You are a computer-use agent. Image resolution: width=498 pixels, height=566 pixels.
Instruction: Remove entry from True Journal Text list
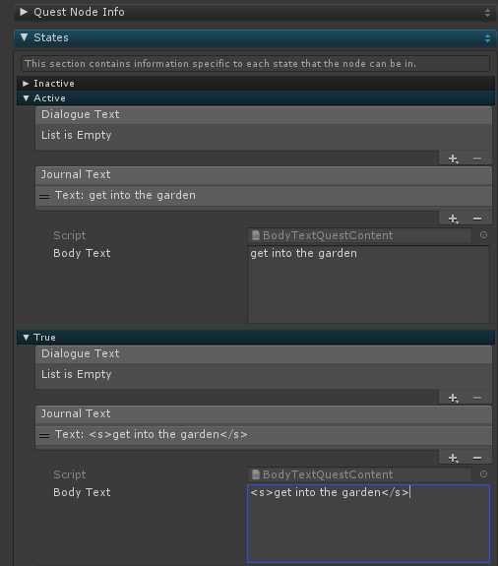tap(477, 458)
